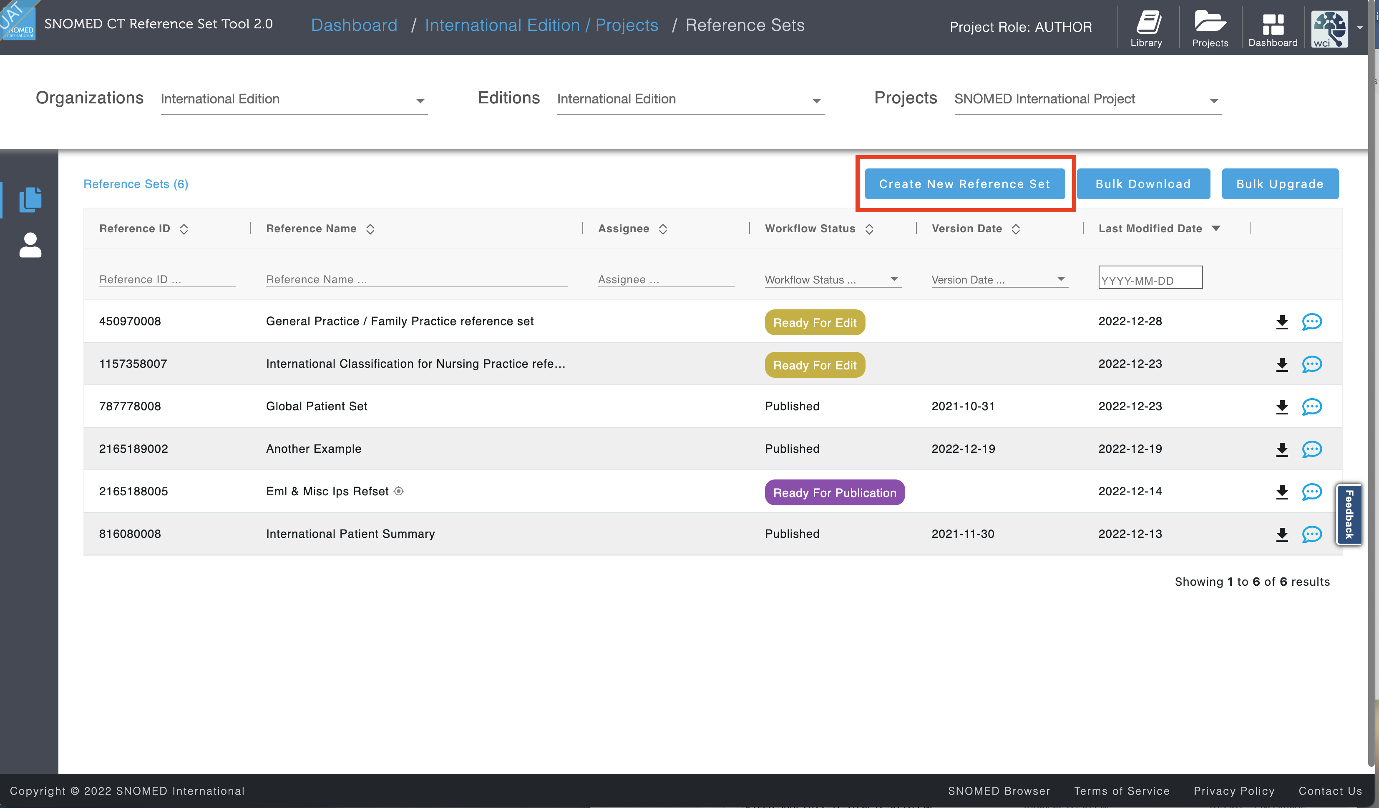
Task: Sort by Reference Name column
Action: click(370, 229)
